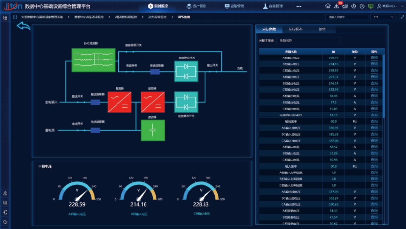Click 查询 link for A相输入电压 row

pyautogui.click(x=374, y=58)
